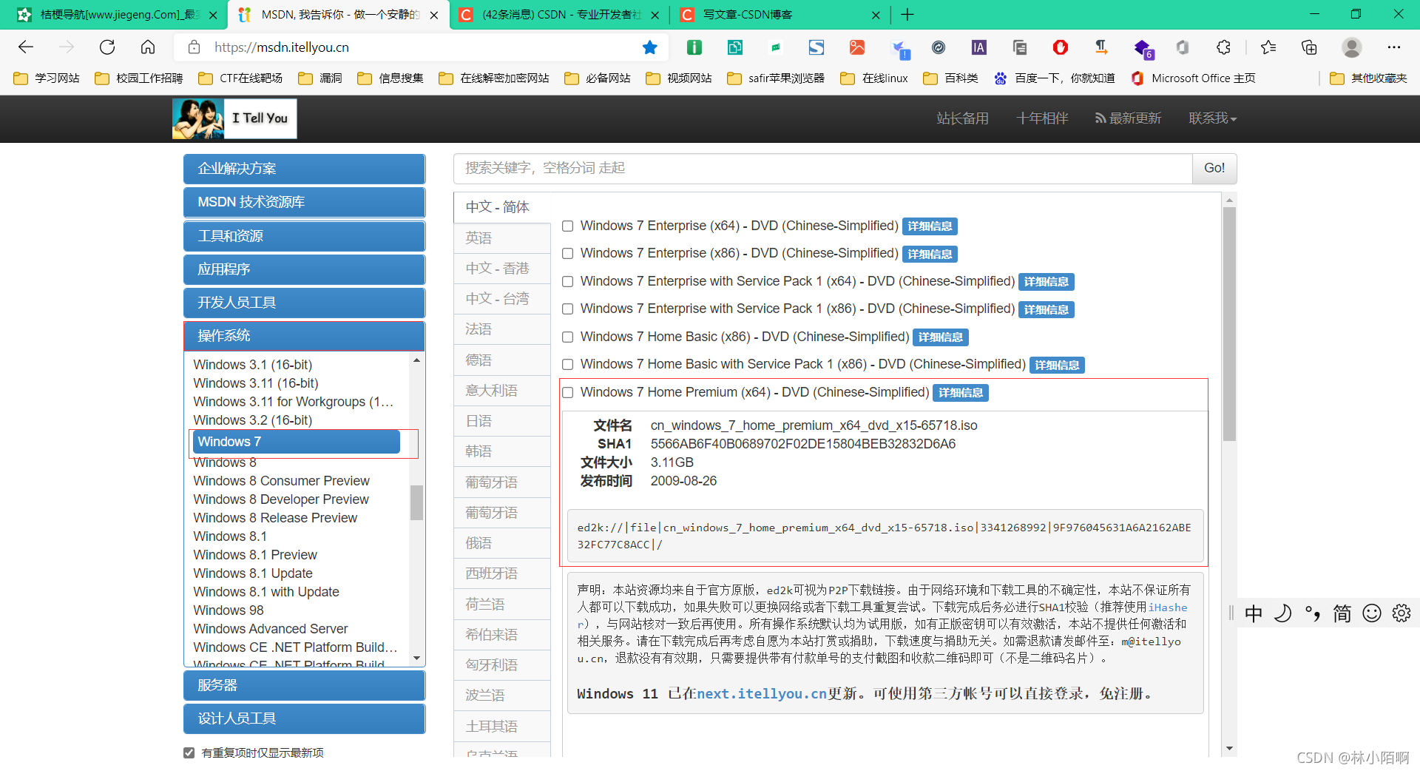
Task: Open the extension icon with badge 6
Action: coord(1143,49)
